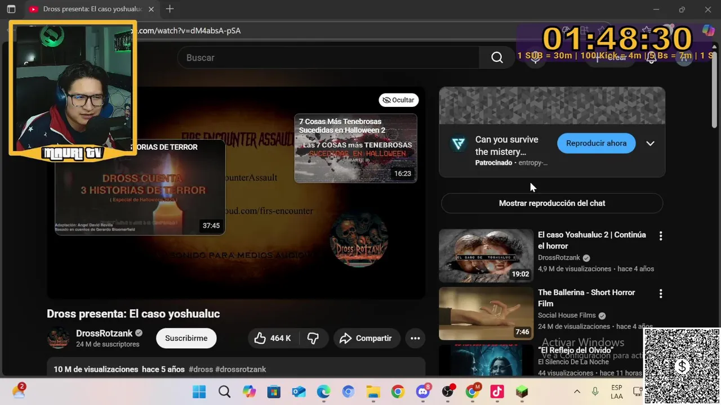Open options menu for El caso Yoshualuc 2
Image resolution: width=721 pixels, height=405 pixels.
660,236
